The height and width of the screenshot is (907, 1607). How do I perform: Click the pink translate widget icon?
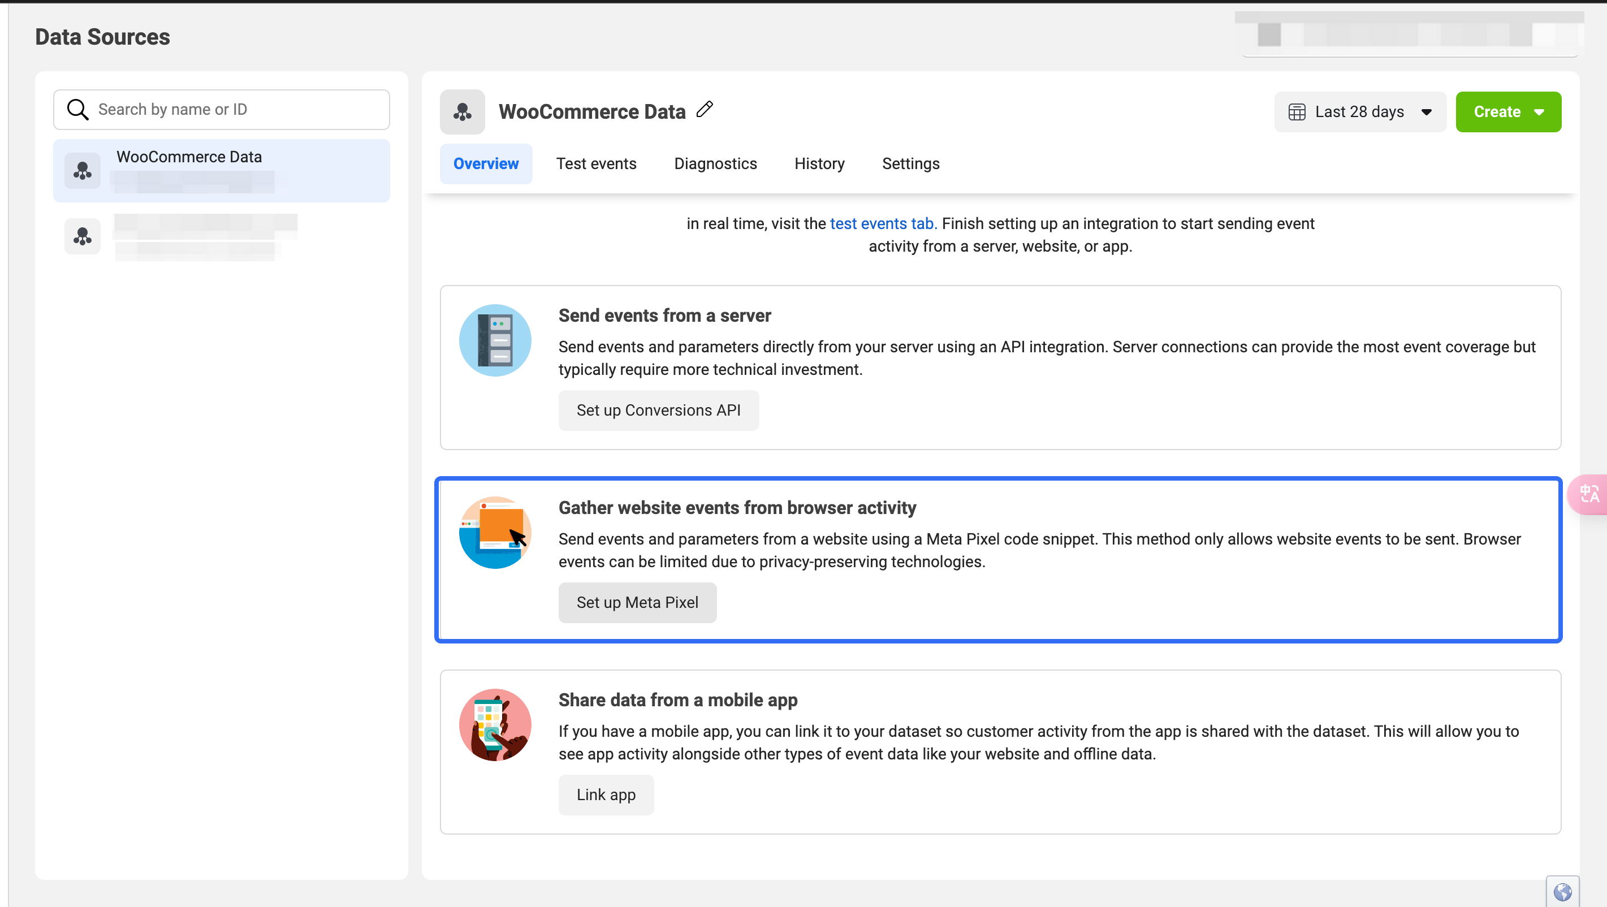(x=1588, y=495)
